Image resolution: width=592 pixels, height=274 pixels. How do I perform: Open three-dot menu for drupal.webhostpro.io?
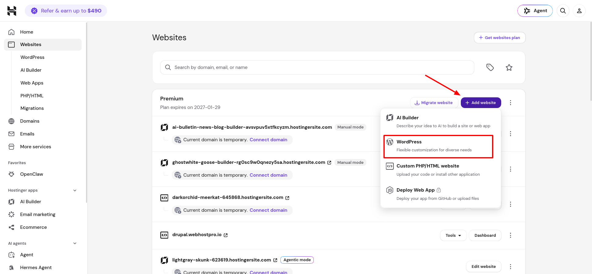[x=510, y=235]
